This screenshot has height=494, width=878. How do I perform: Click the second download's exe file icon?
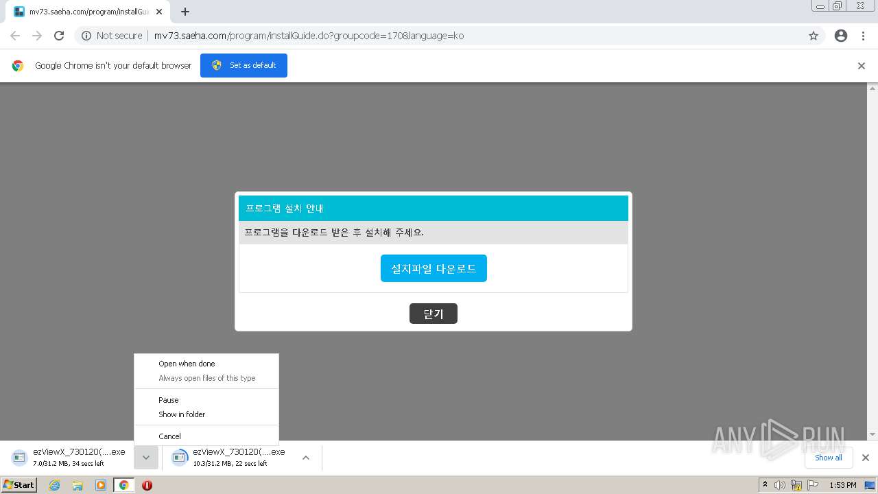180,457
